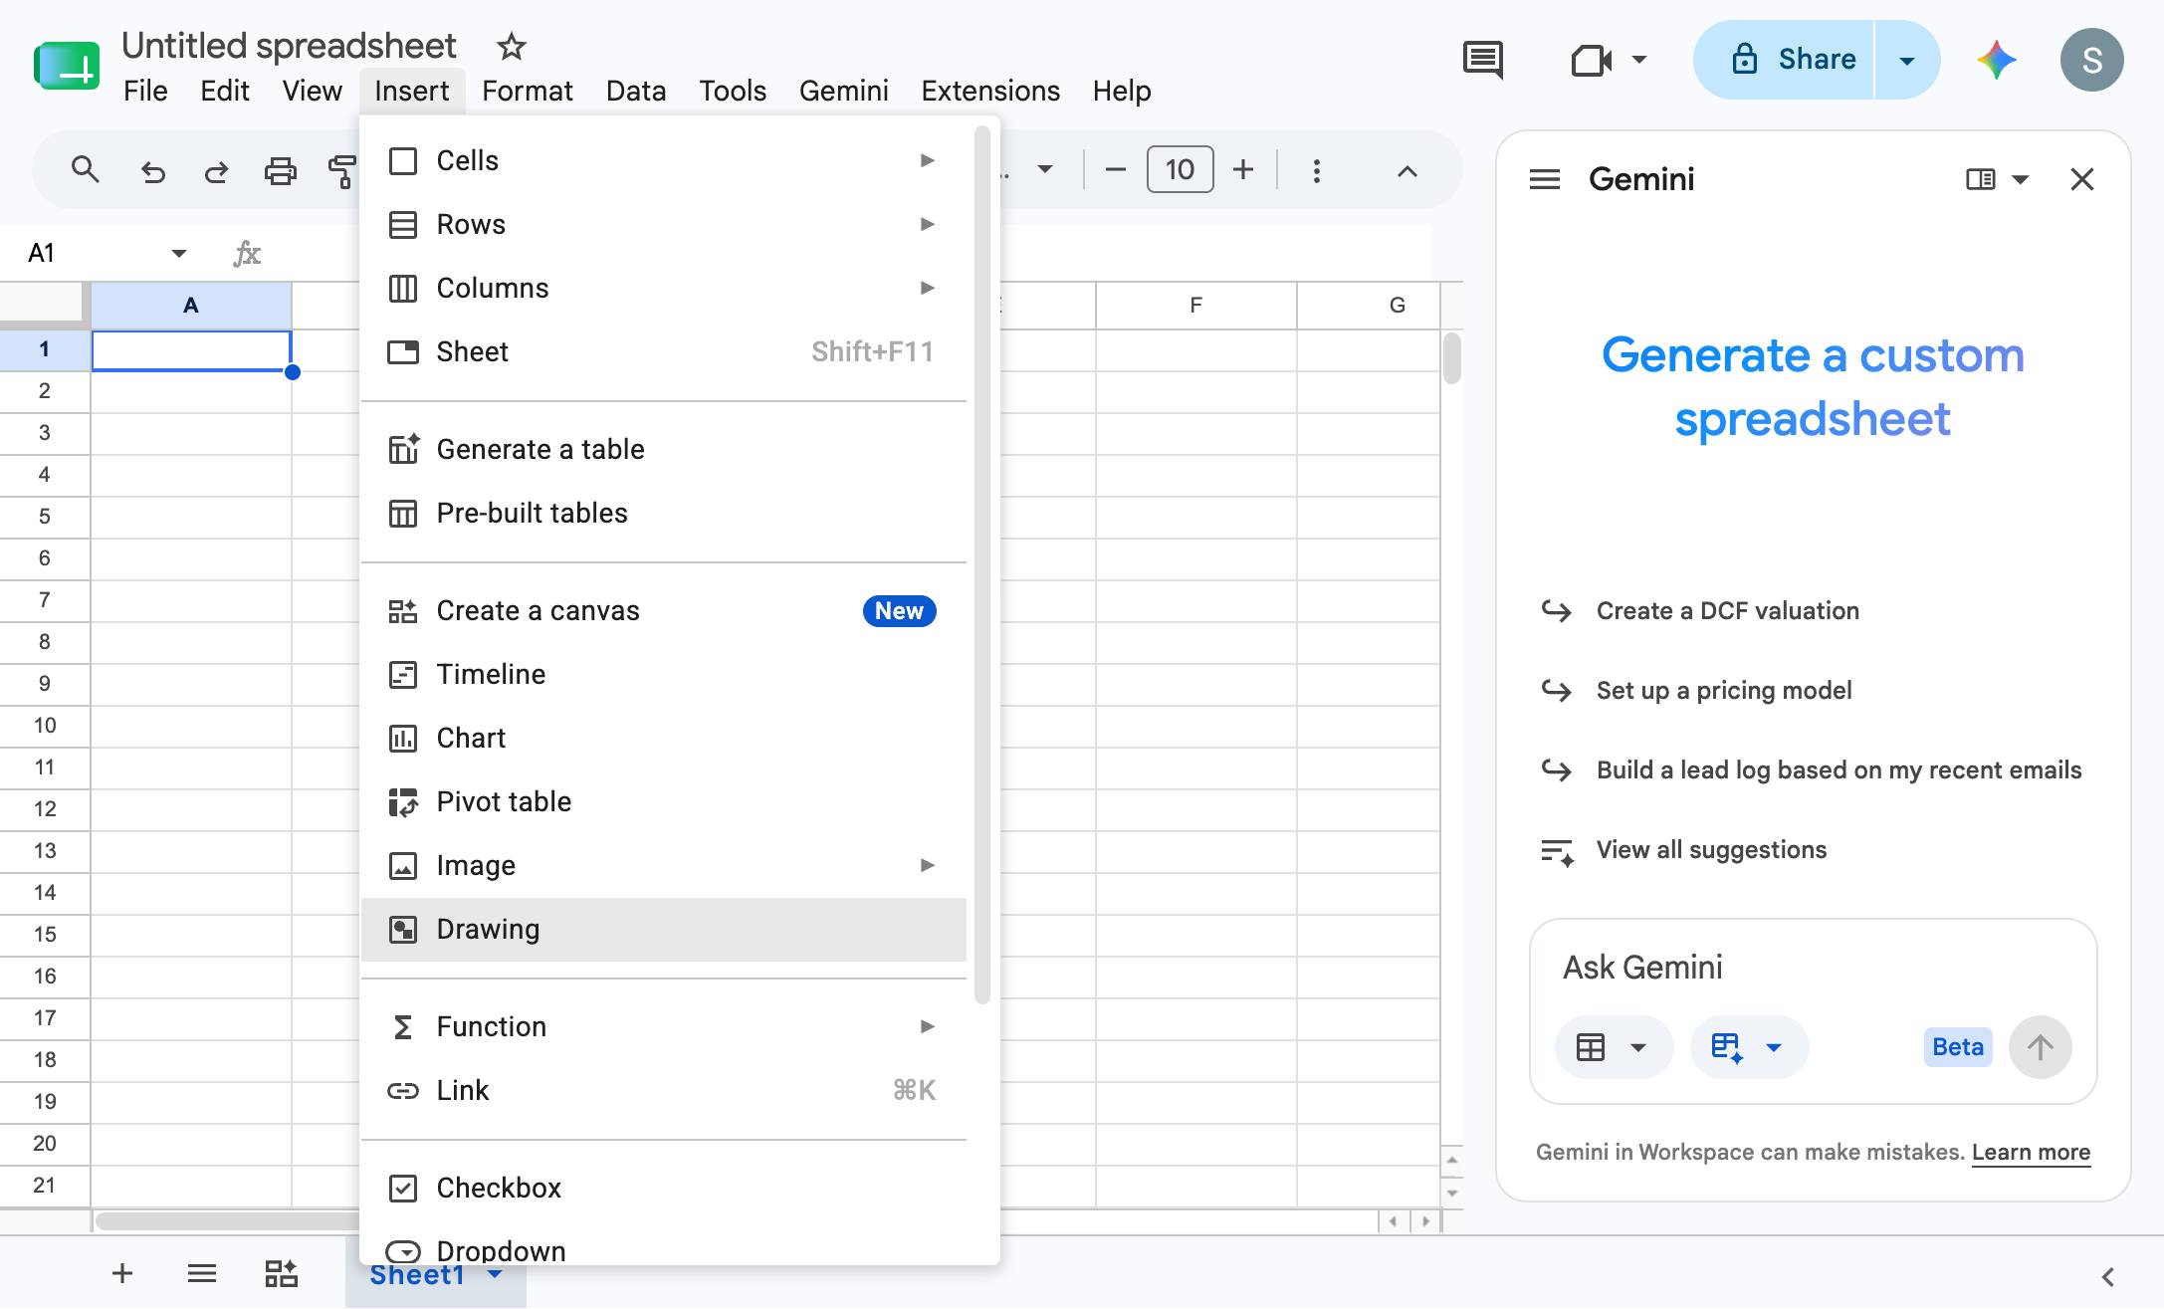Open the Gemini panel hamburger menu
This screenshot has height=1309, width=2164.
coord(1545,179)
